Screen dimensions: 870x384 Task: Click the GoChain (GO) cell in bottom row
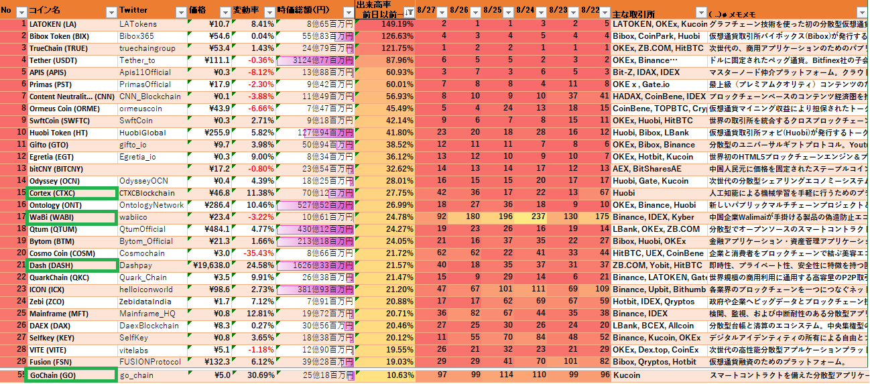(72, 375)
